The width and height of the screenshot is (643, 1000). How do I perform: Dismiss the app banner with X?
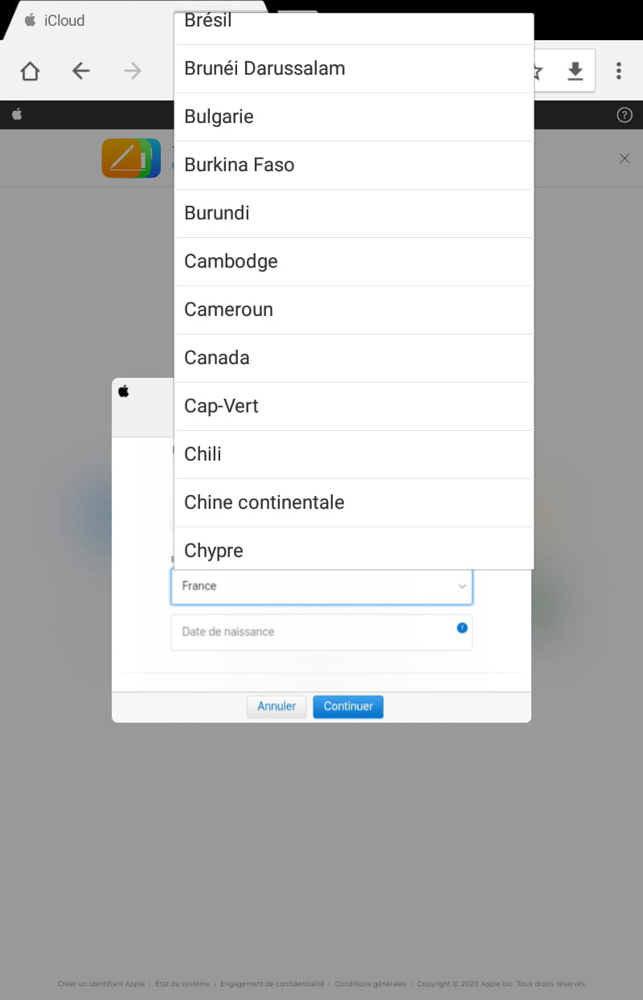point(625,158)
